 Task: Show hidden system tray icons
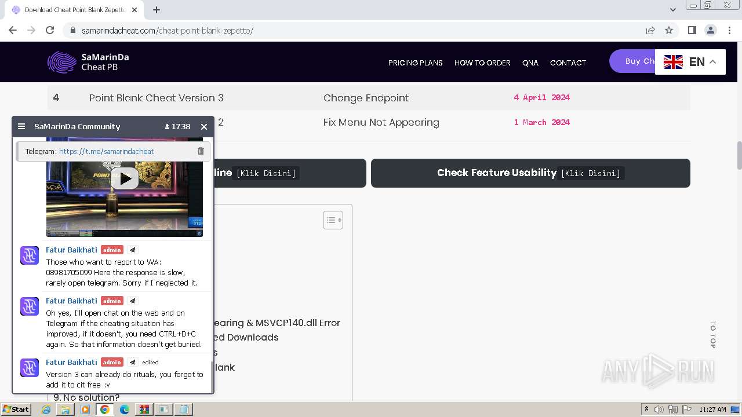point(646,409)
